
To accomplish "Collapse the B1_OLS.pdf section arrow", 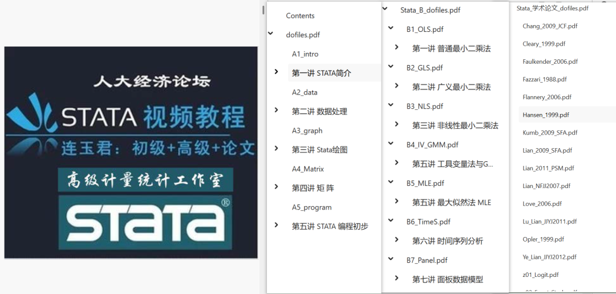I will [391, 28].
